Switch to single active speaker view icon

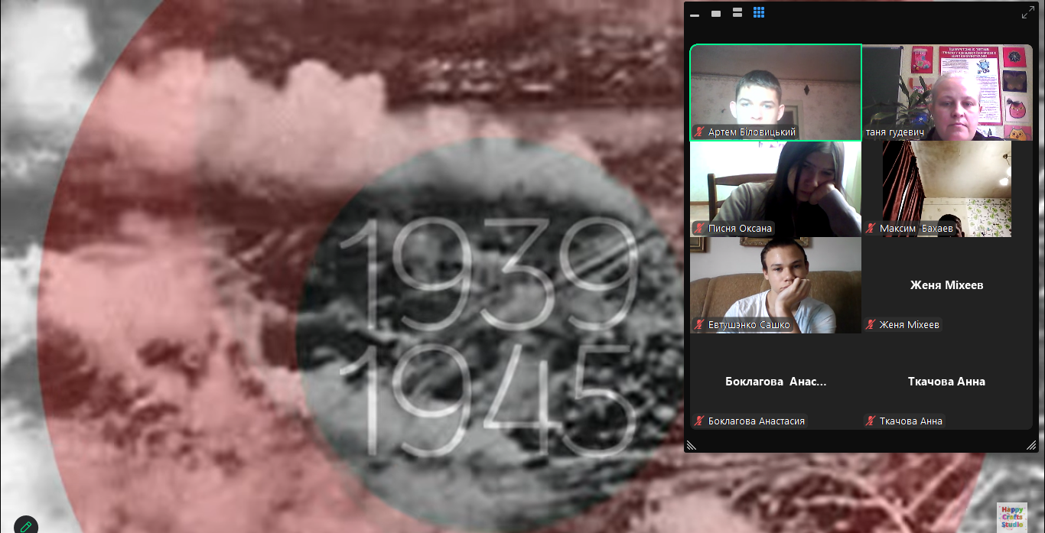pyautogui.click(x=716, y=13)
